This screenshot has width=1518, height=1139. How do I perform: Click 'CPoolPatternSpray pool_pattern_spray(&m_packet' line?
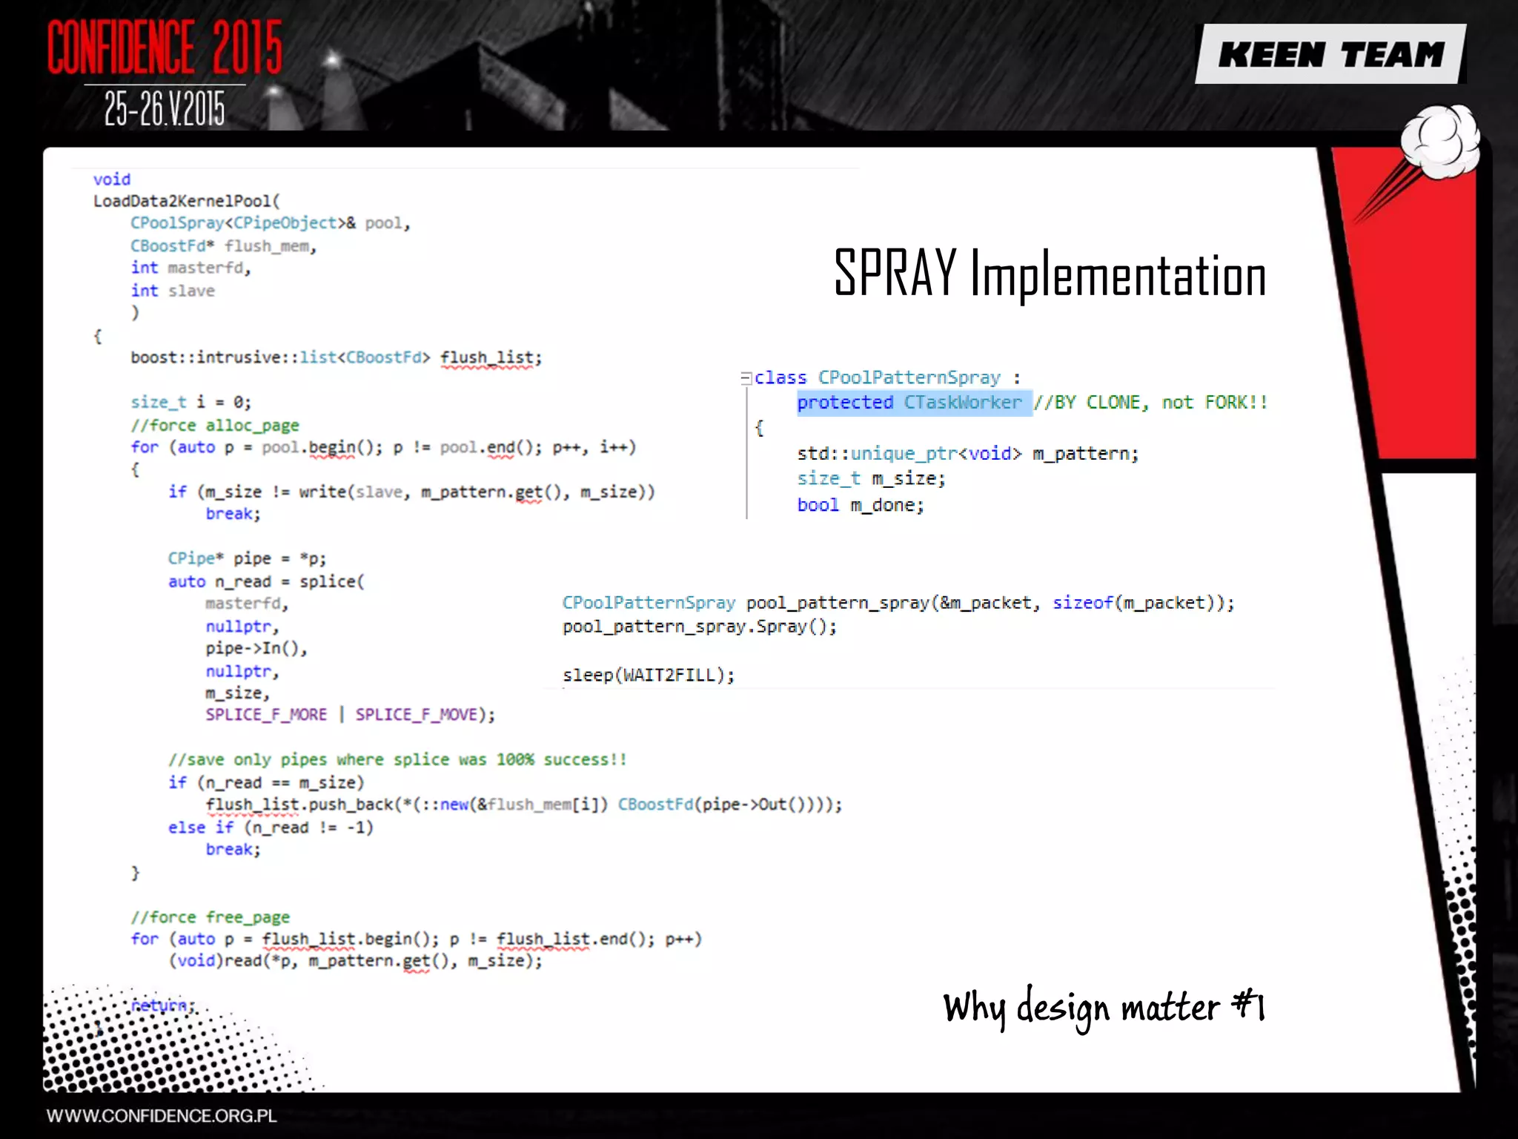(x=898, y=604)
